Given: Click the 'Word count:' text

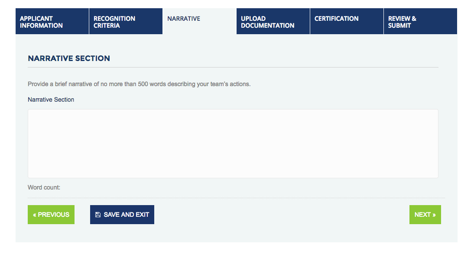Looking at the screenshot, I should point(44,187).
